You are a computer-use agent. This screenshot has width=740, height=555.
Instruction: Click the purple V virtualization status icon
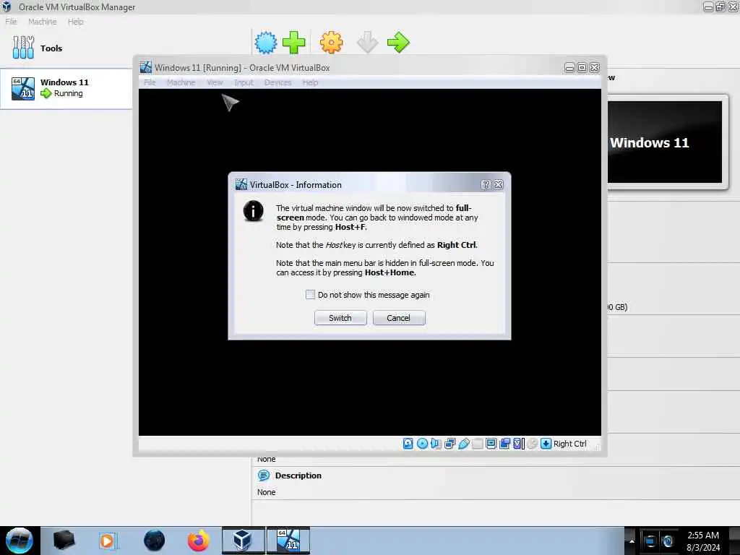(x=519, y=444)
